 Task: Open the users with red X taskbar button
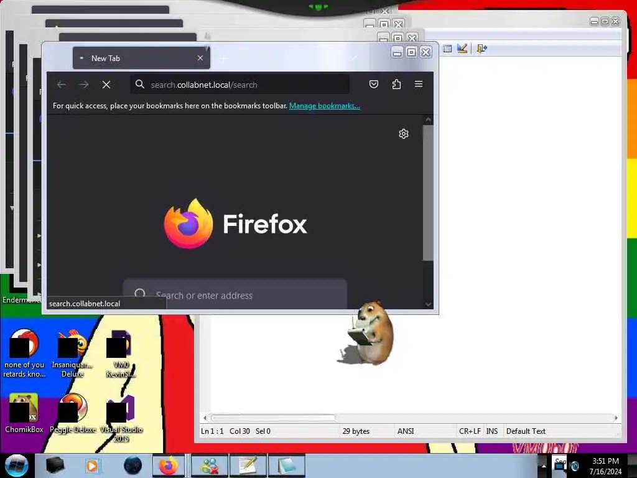pyautogui.click(x=210, y=466)
